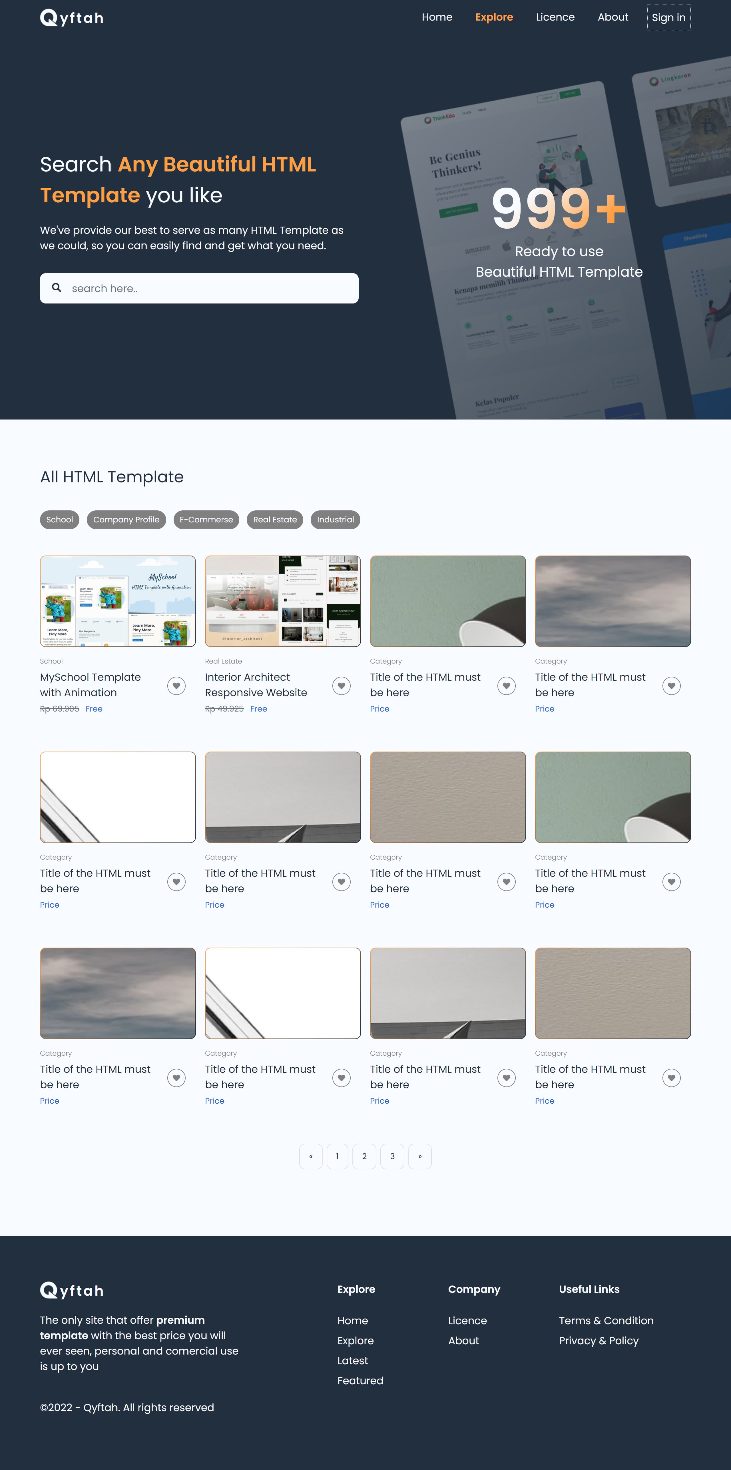
Task: Open the MySchool template thumbnail
Action: coord(117,601)
